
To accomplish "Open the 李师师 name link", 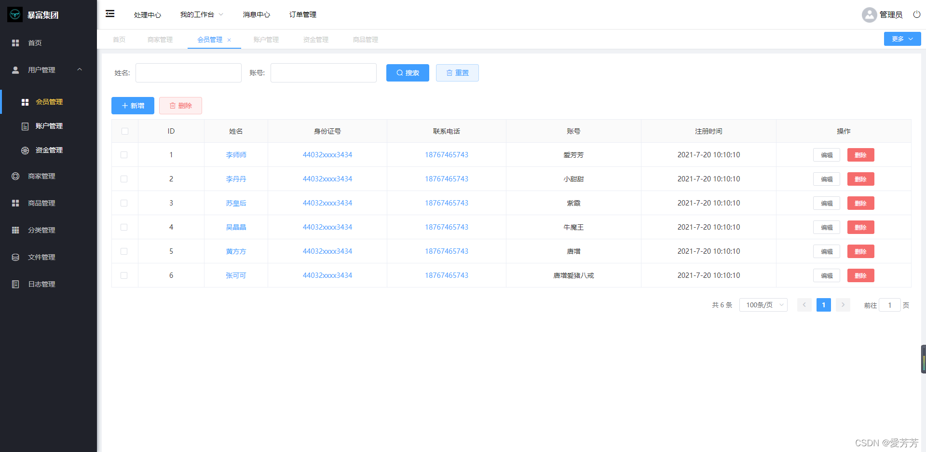I will [236, 155].
